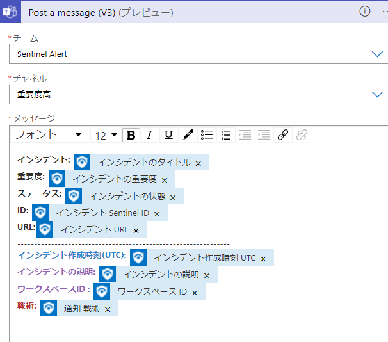Click the red 戦術: label
Image resolution: width=388 pixels, height=342 pixels.
[27, 305]
